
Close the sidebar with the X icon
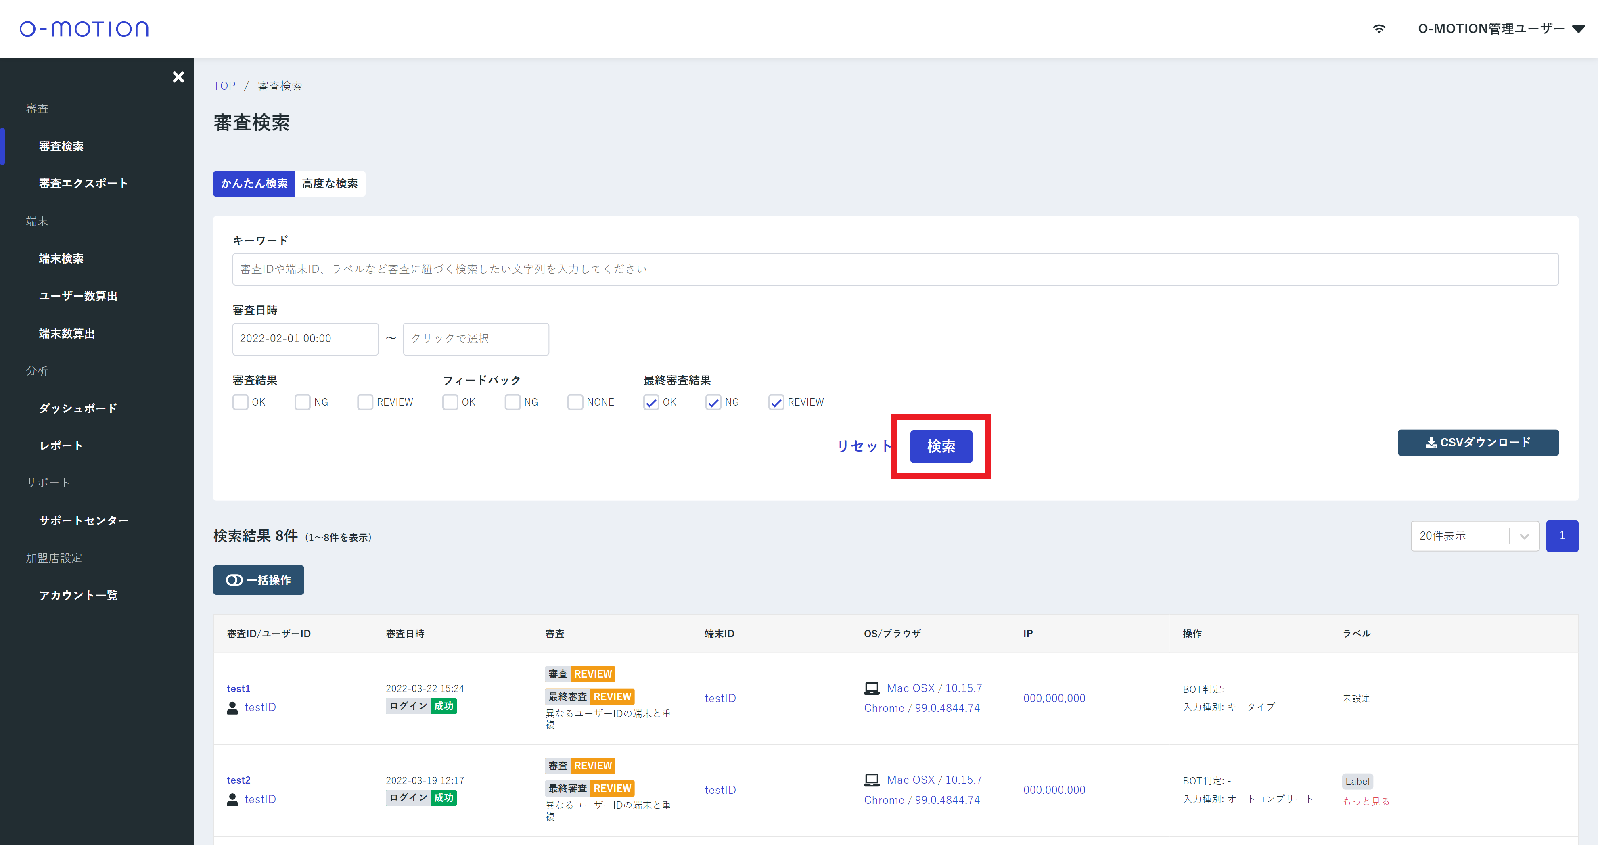(x=178, y=77)
